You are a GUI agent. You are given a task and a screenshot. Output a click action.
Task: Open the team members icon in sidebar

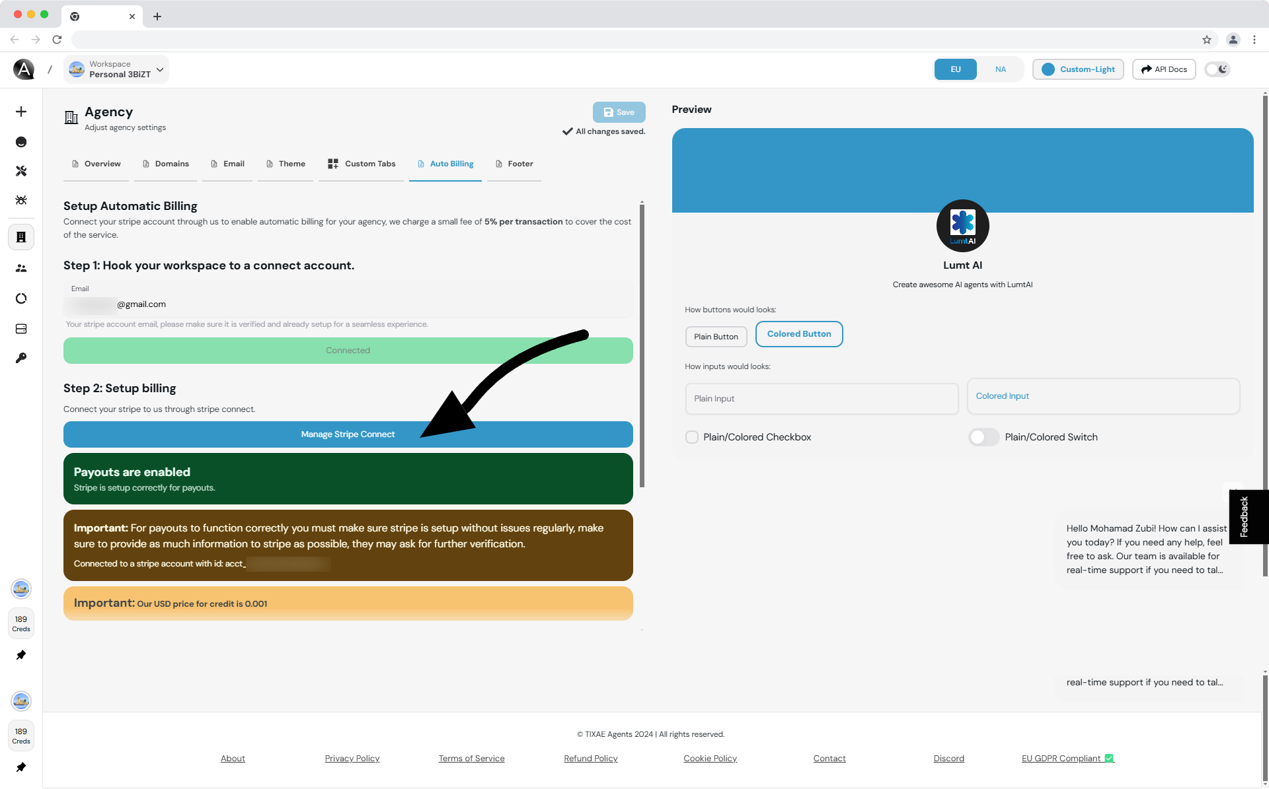click(21, 268)
